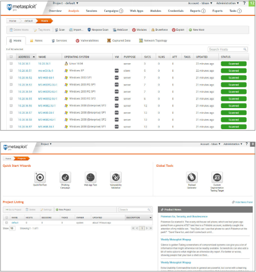Open Custom Segmentation Testing Target tool
Screen dimensions: 256x272
tap(217, 182)
